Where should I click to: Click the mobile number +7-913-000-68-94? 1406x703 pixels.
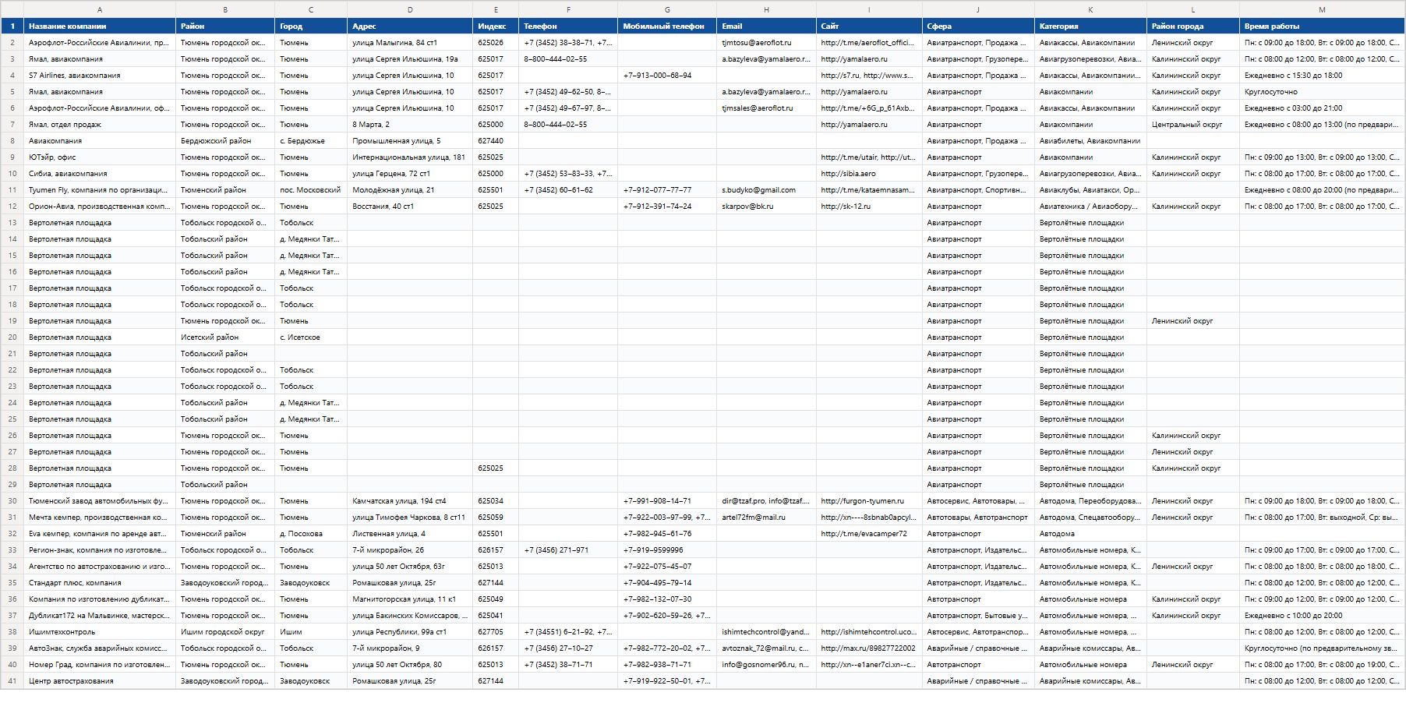tap(667, 76)
